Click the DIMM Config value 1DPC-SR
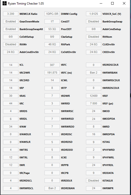The height and width of the screenshot is (195, 131). (52, 14)
